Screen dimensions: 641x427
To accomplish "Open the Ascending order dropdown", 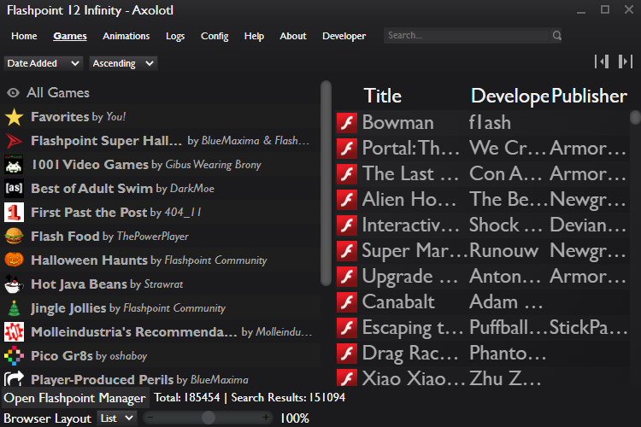I will [x=123, y=63].
